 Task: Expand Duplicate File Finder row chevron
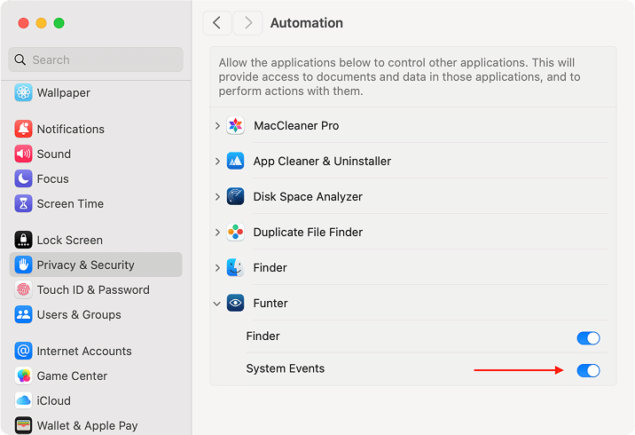point(217,233)
